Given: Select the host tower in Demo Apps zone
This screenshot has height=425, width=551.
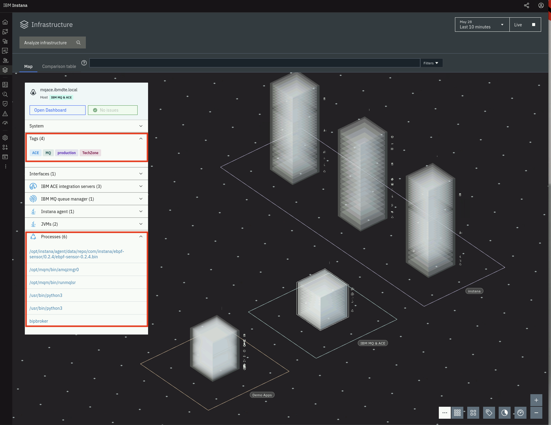Looking at the screenshot, I should pos(215,348).
